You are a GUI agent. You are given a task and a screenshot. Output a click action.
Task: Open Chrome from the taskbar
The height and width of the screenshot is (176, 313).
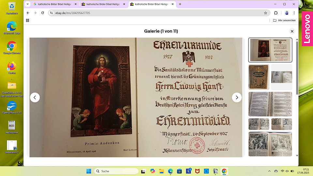coord(224,171)
